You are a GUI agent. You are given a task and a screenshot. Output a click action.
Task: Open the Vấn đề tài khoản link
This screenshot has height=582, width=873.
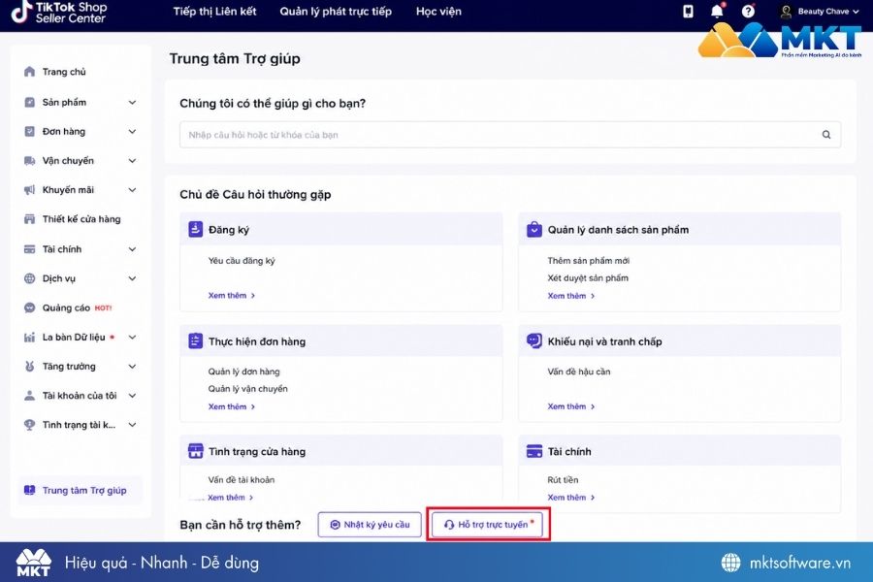[x=242, y=480]
